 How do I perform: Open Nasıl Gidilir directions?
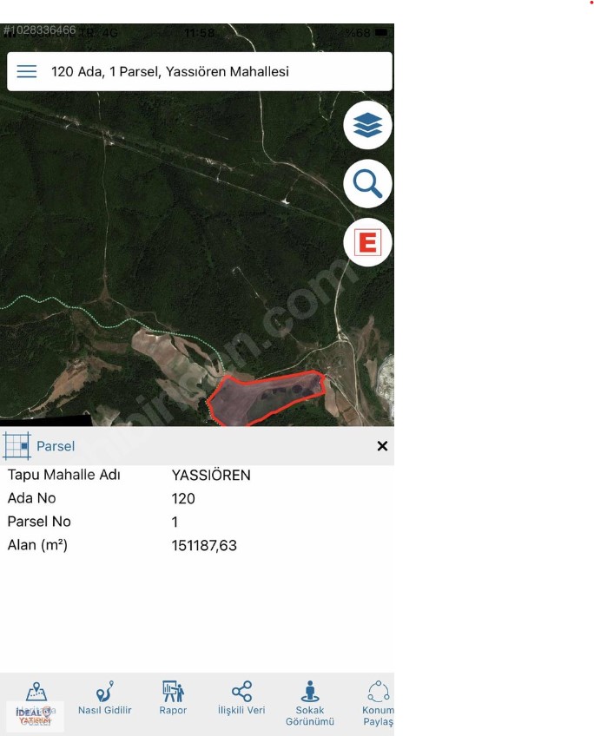pyautogui.click(x=105, y=698)
